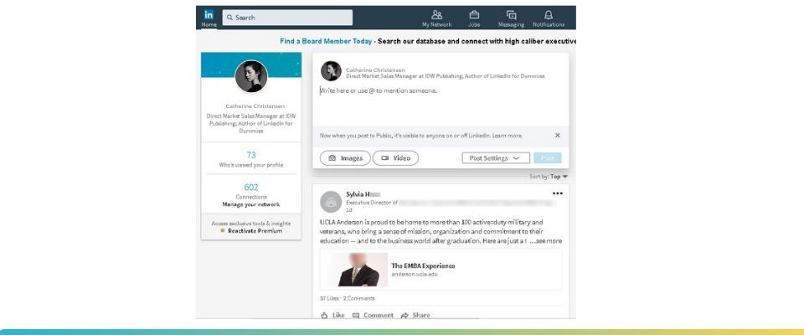This screenshot has width=804, height=335.
Task: Click the Post button
Action: coord(548,158)
